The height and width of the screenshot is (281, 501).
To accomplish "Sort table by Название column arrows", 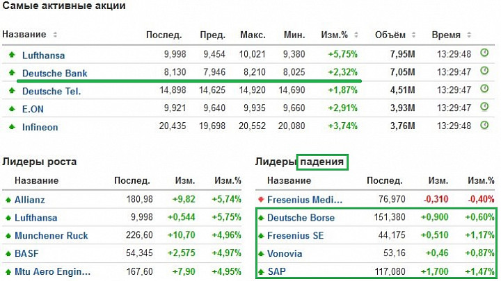I will 55,35.
